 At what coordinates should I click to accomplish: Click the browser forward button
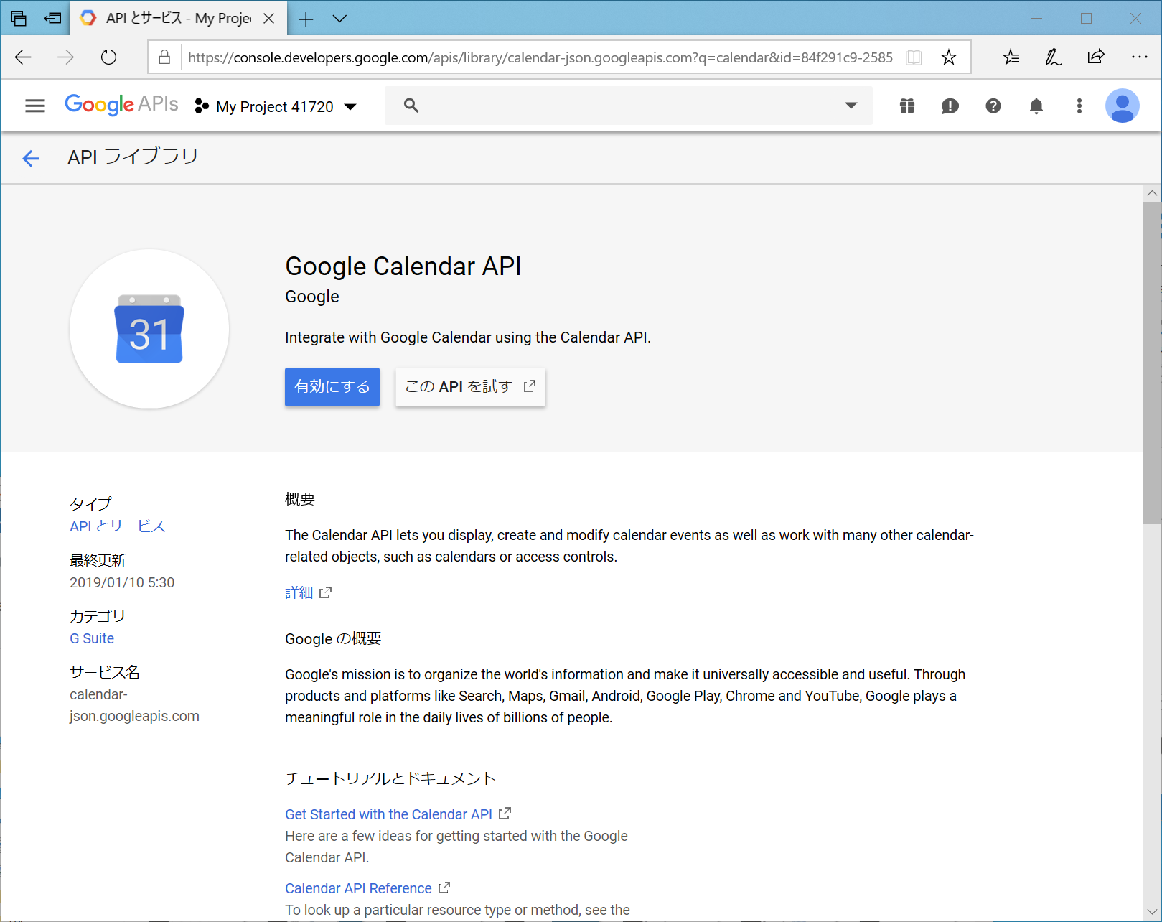point(66,57)
